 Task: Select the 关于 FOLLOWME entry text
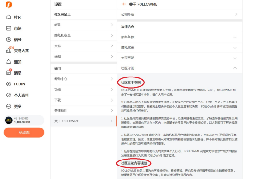pyautogui.click(x=66, y=121)
